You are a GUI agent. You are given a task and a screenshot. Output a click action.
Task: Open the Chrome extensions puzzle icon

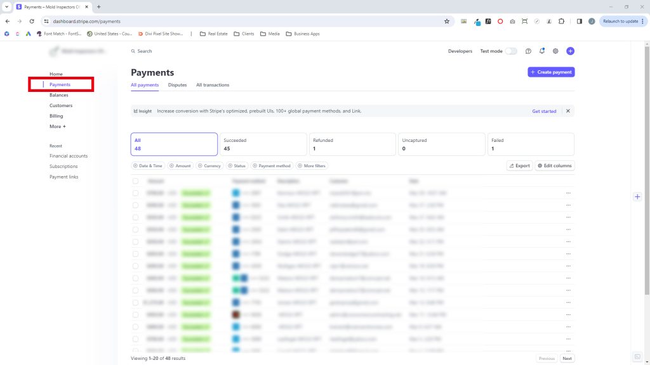click(561, 21)
